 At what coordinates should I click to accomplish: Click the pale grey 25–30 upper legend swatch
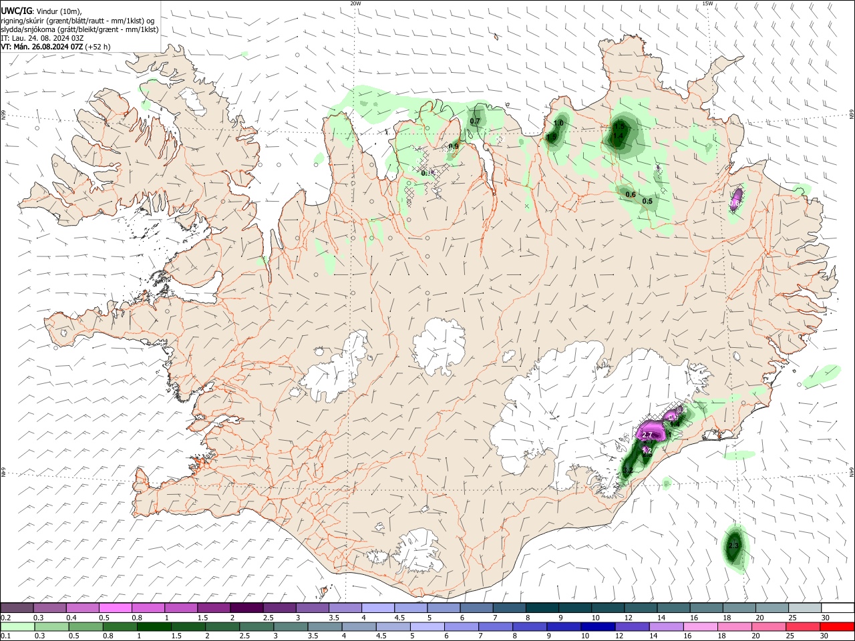click(x=806, y=608)
